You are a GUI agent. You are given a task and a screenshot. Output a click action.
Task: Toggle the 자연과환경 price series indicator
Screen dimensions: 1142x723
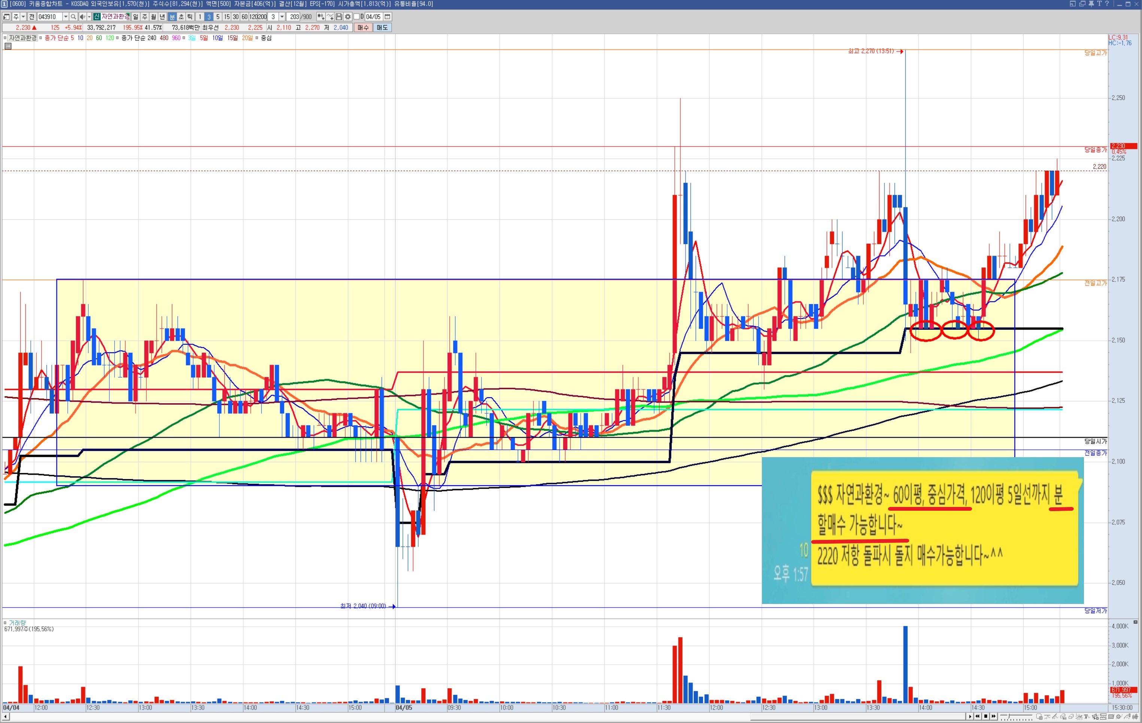[22, 38]
